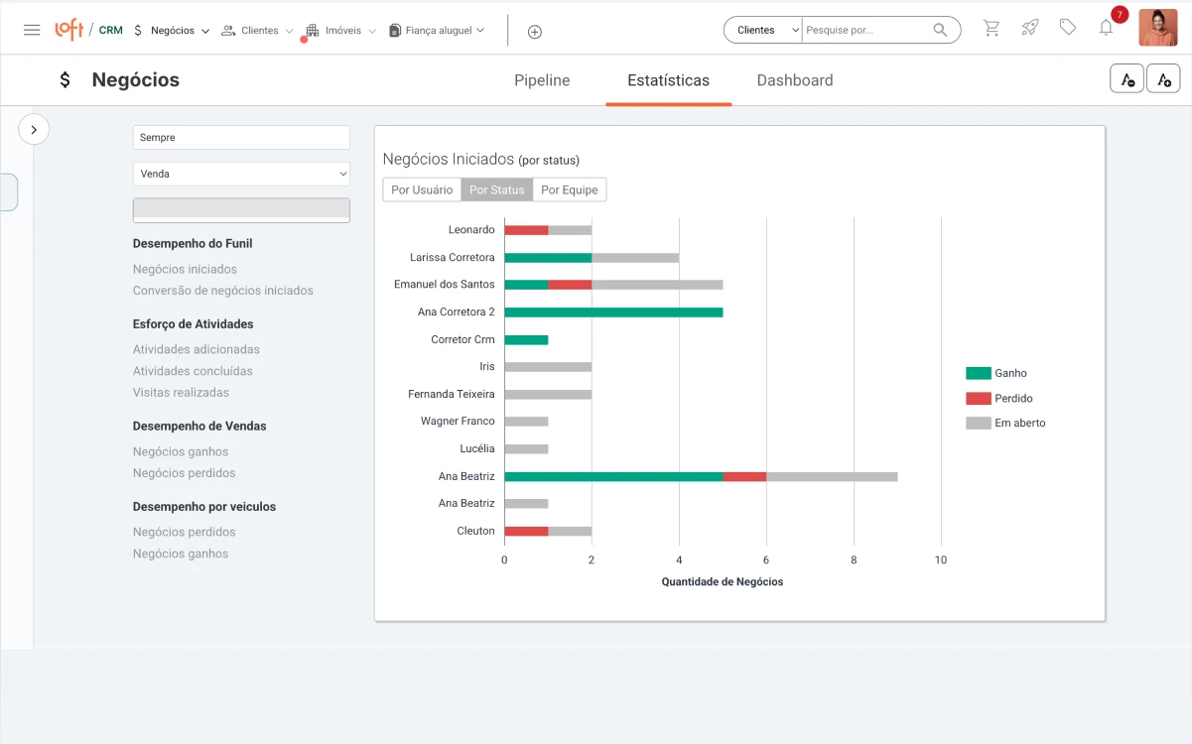Expand the Clientes search category dropdown

[x=763, y=30]
